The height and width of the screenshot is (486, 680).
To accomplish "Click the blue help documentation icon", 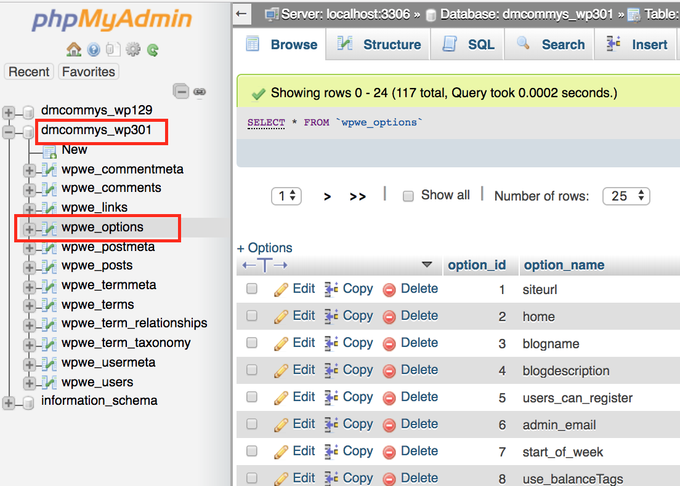I will pos(94,50).
